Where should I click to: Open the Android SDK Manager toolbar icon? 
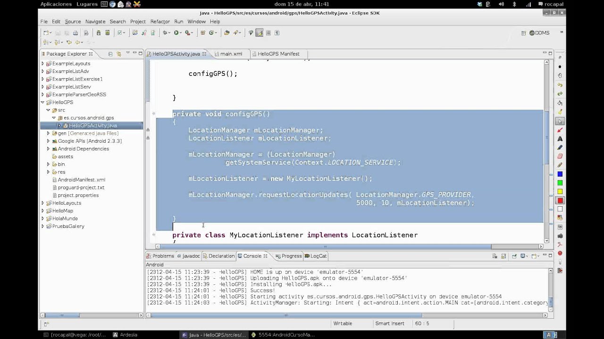[x=98, y=32]
